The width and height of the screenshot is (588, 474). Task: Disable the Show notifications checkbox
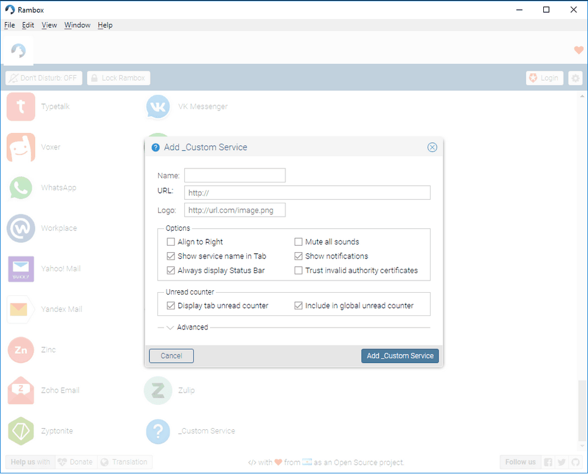298,256
